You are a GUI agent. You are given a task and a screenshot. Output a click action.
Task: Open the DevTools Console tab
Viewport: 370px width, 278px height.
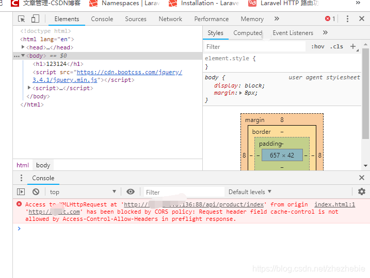pos(102,19)
